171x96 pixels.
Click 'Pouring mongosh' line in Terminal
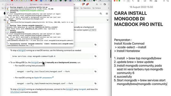point(27,7)
